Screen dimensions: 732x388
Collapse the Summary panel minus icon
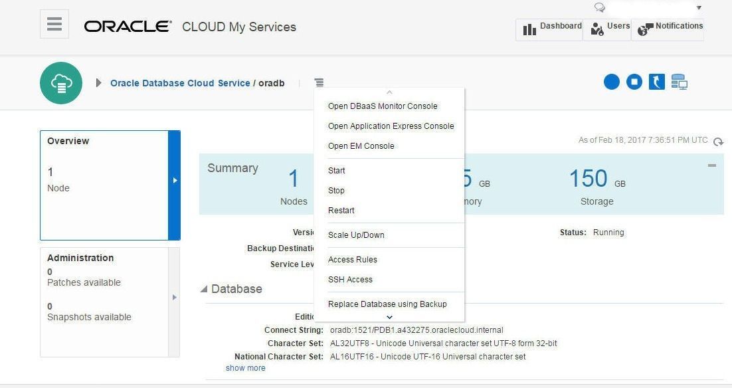pos(712,165)
